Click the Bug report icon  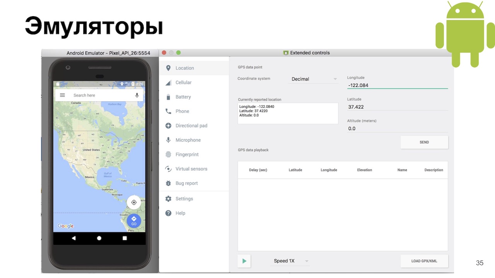[x=168, y=183]
